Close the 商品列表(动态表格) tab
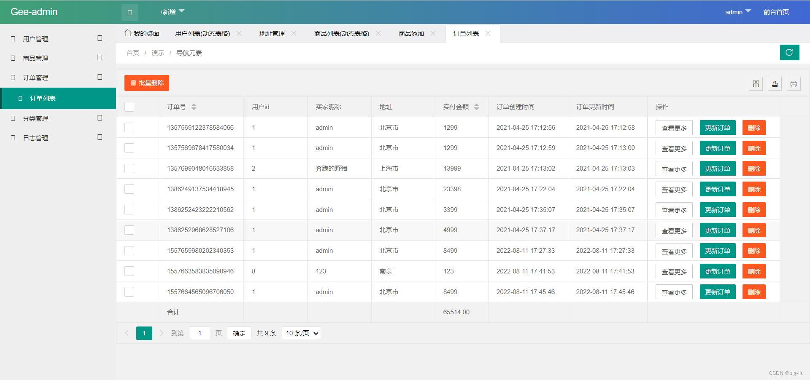Screen dimensions: 810x380 pos(378,33)
